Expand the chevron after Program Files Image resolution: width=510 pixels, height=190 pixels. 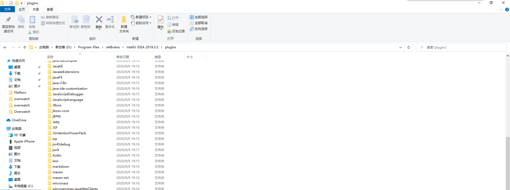click(x=103, y=47)
